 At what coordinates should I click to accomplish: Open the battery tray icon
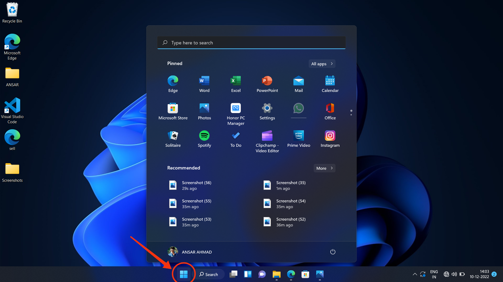462,274
